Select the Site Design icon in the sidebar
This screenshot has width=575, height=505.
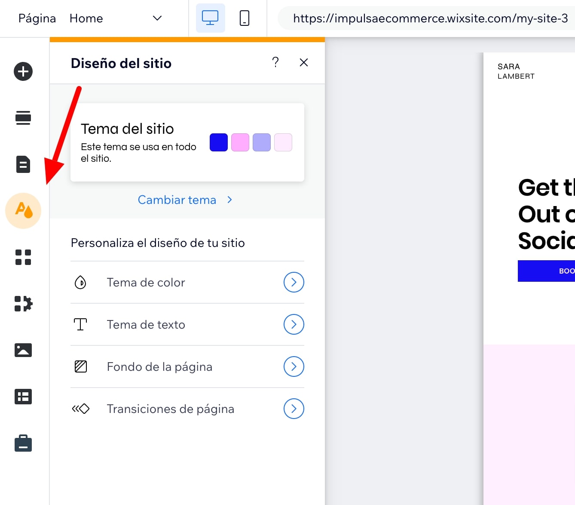click(23, 211)
